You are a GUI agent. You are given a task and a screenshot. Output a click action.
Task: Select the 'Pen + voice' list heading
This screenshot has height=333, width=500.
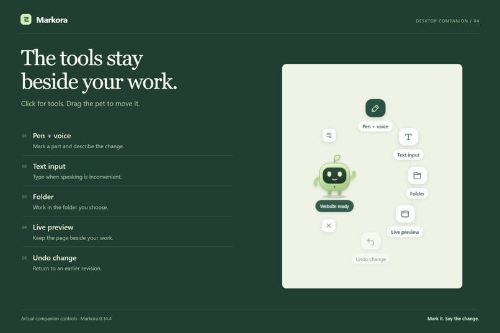(x=51, y=136)
